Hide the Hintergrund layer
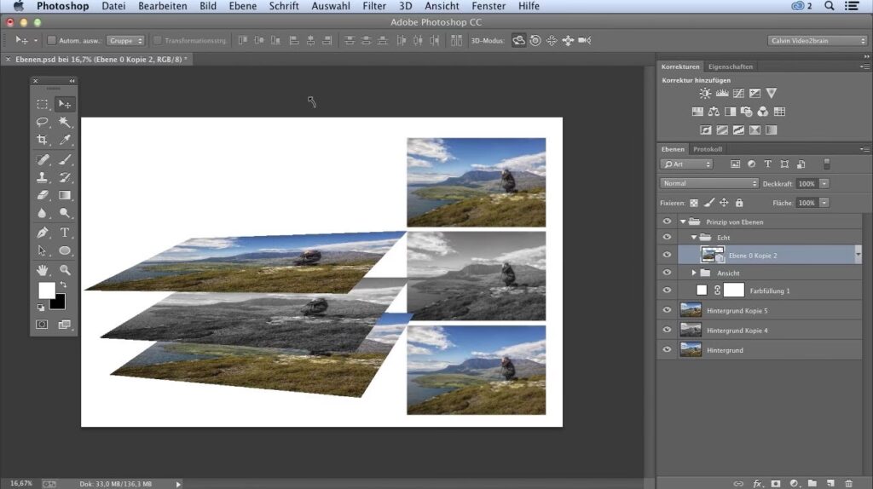This screenshot has width=873, height=489. (667, 349)
